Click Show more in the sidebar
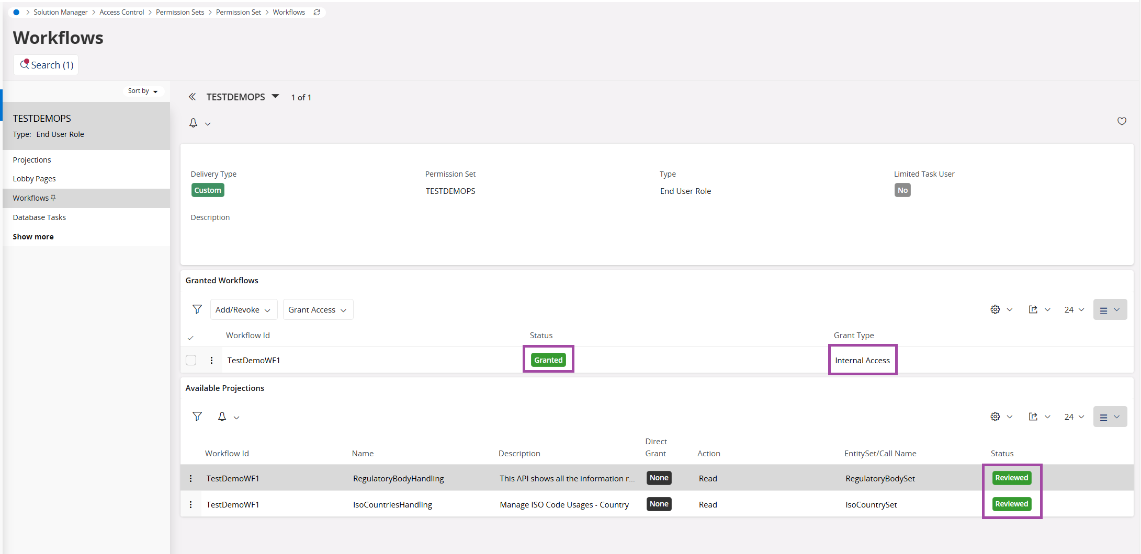 click(33, 237)
